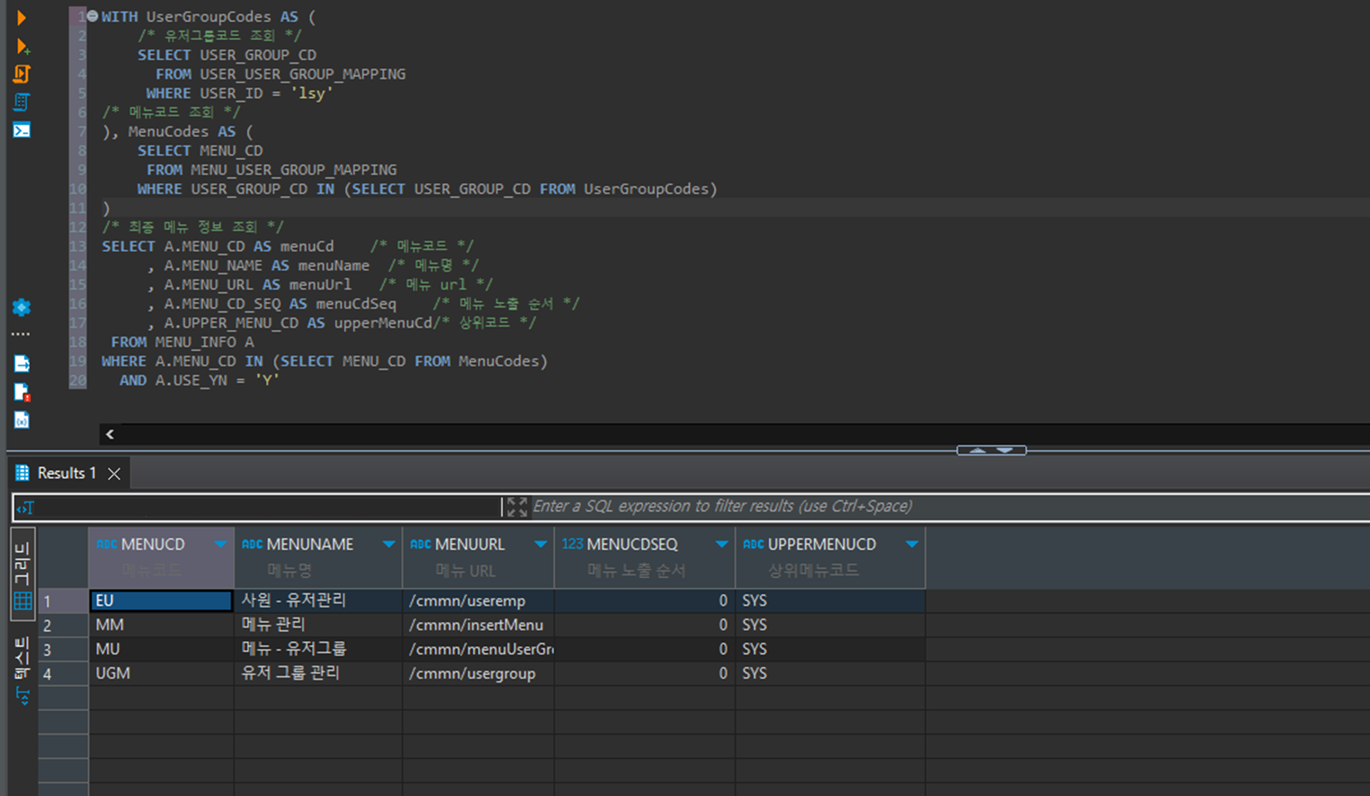
Task: Click the filter history icon in filter box
Action: pyautogui.click(x=25, y=508)
